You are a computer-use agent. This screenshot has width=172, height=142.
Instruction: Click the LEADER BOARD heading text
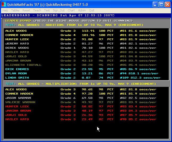click(x=18, y=21)
